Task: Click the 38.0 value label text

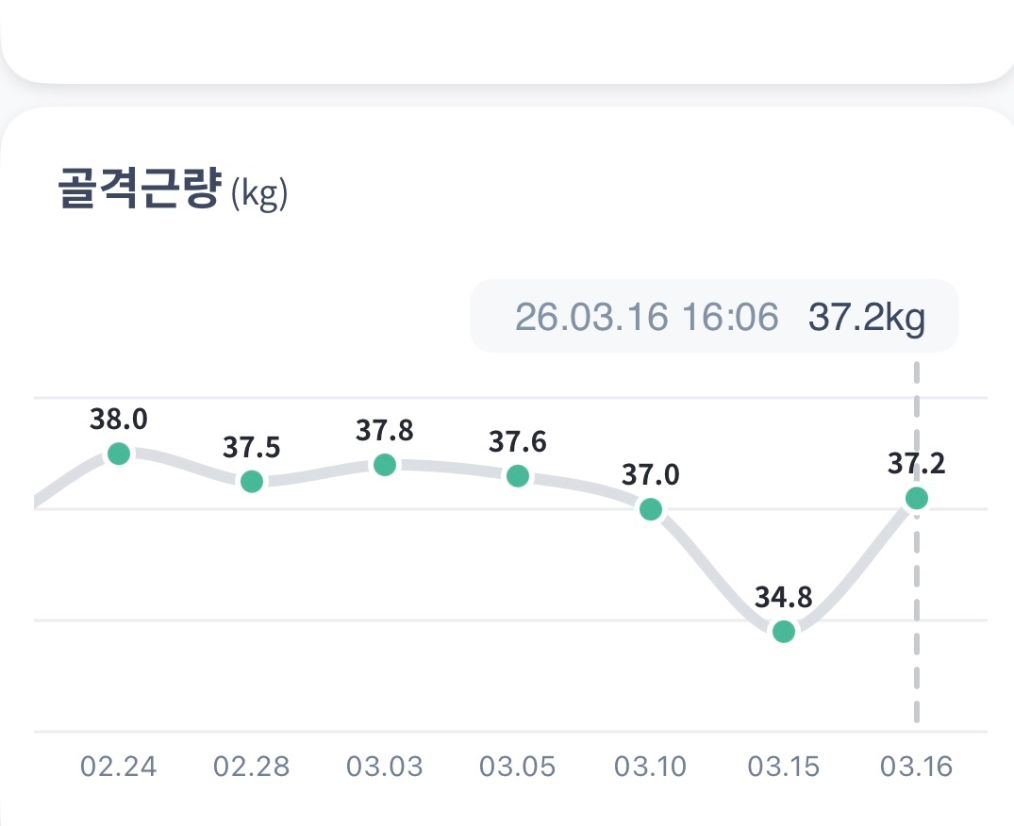Action: pyautogui.click(x=119, y=420)
